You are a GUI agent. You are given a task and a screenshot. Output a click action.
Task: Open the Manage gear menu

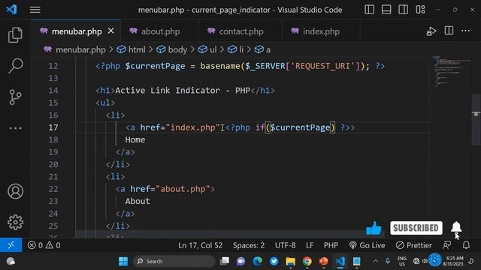tap(15, 222)
